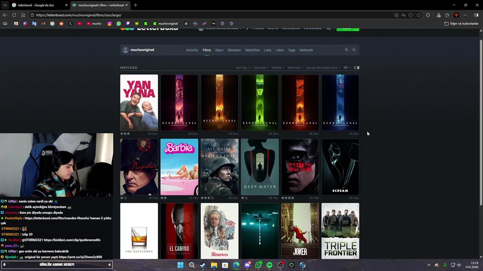Open the Watchlist profile tab

252,50
